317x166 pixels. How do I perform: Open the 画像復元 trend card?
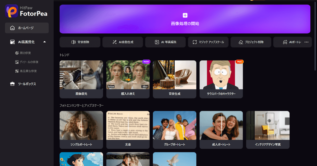pyautogui.click(x=81, y=79)
